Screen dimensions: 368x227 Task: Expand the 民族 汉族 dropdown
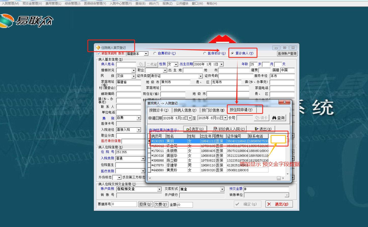coord(134,76)
